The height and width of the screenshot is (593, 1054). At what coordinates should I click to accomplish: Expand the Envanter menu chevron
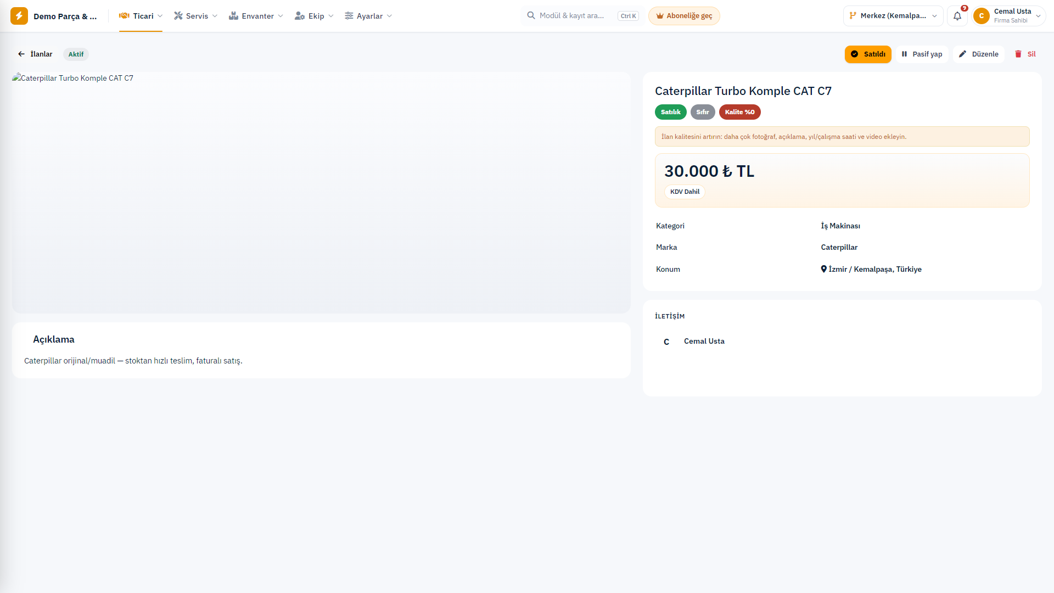(x=281, y=16)
